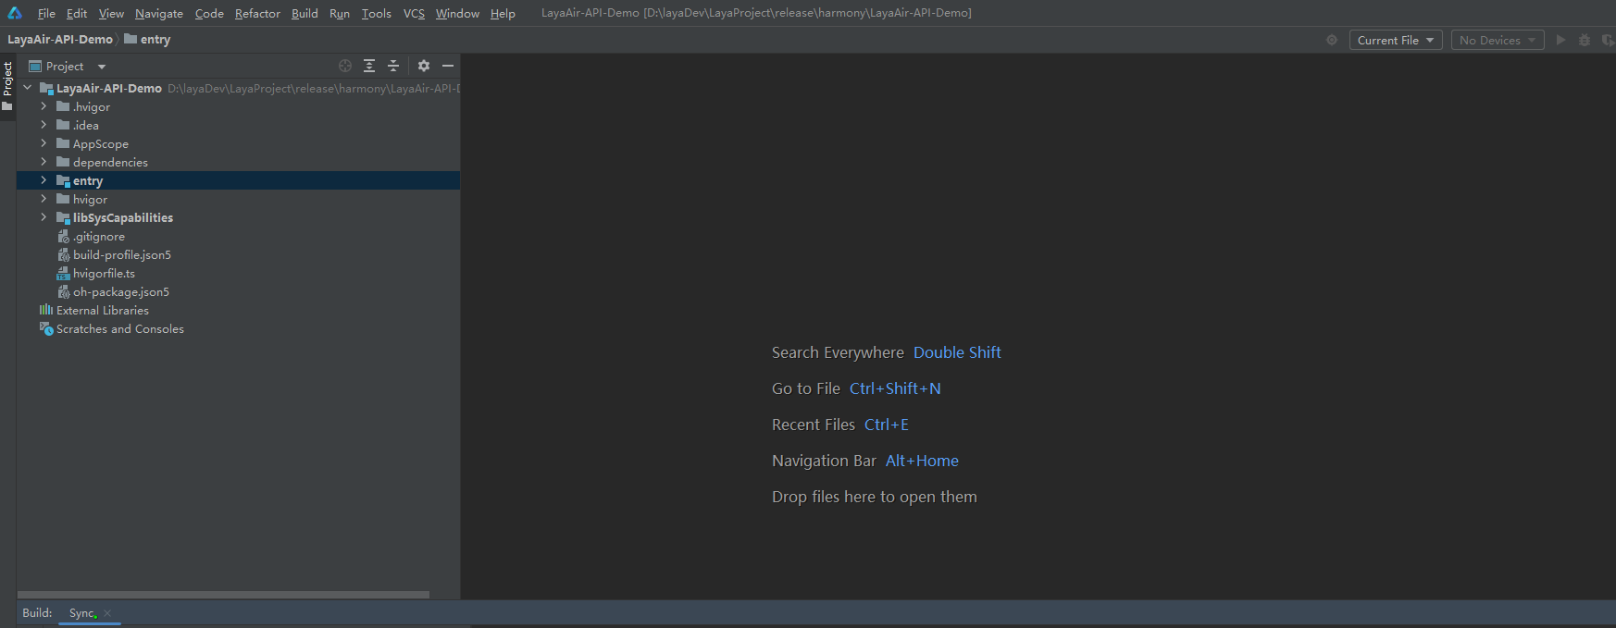Image resolution: width=1616 pixels, height=628 pixels.
Task: Click the horizontal scrollbar under the project tree
Action: (223, 595)
